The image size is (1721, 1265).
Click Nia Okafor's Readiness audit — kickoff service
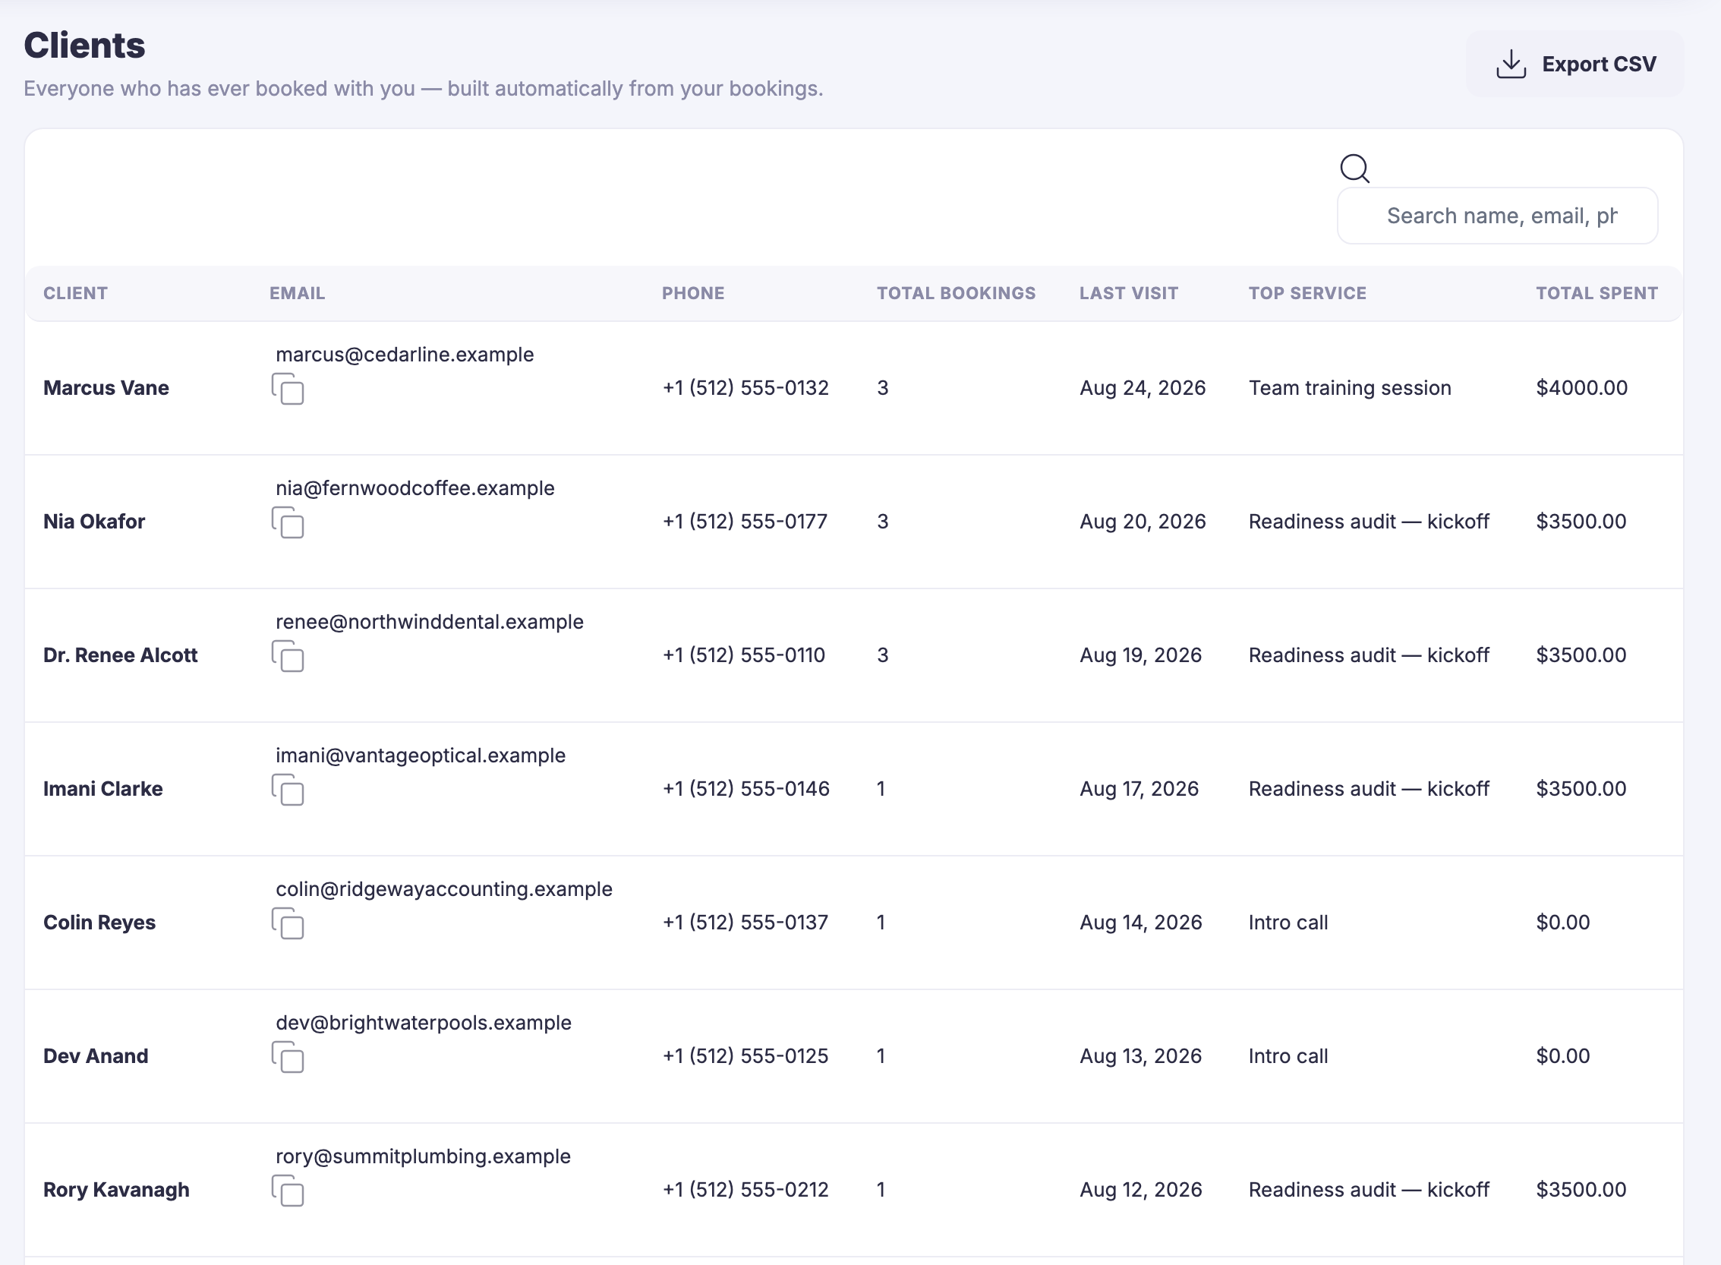click(1369, 522)
